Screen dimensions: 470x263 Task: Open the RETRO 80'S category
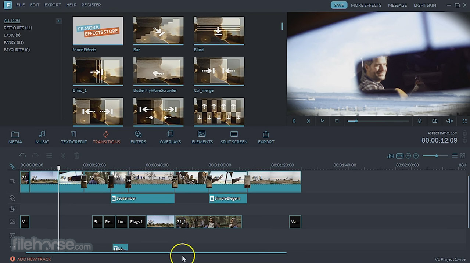click(18, 28)
